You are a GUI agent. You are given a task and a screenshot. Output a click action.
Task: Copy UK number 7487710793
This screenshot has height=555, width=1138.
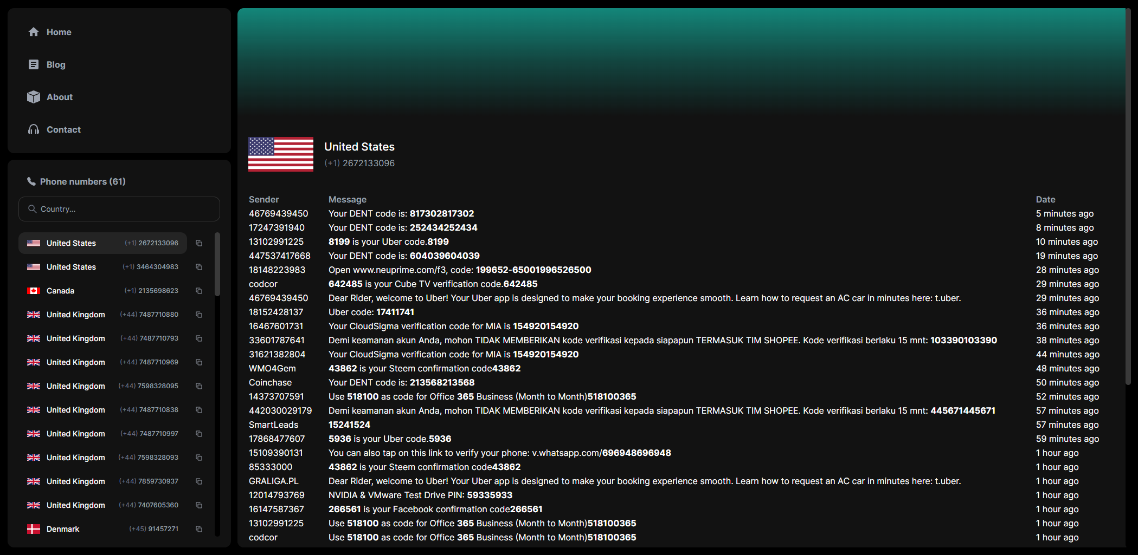tap(199, 338)
